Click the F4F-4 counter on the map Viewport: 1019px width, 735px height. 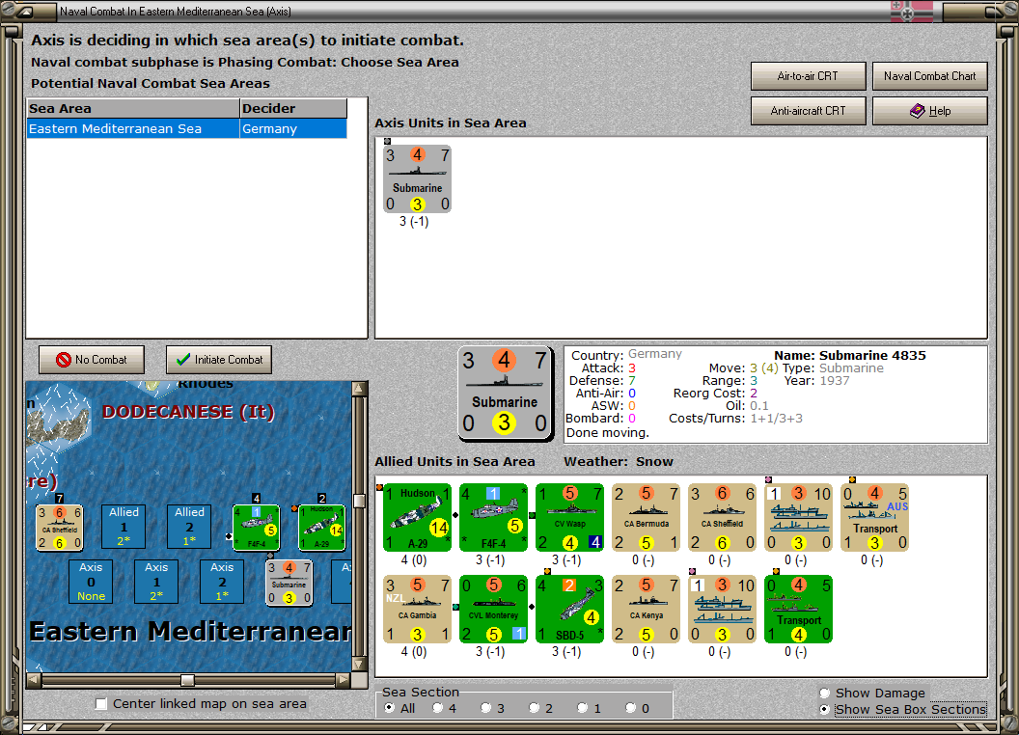pyautogui.click(x=256, y=528)
